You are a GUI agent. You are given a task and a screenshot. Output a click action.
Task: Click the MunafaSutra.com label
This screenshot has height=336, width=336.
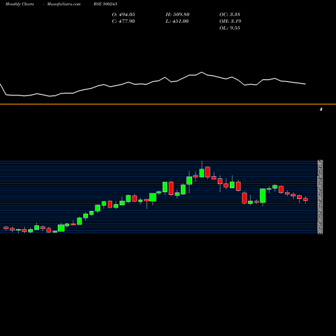pyautogui.click(x=64, y=4)
